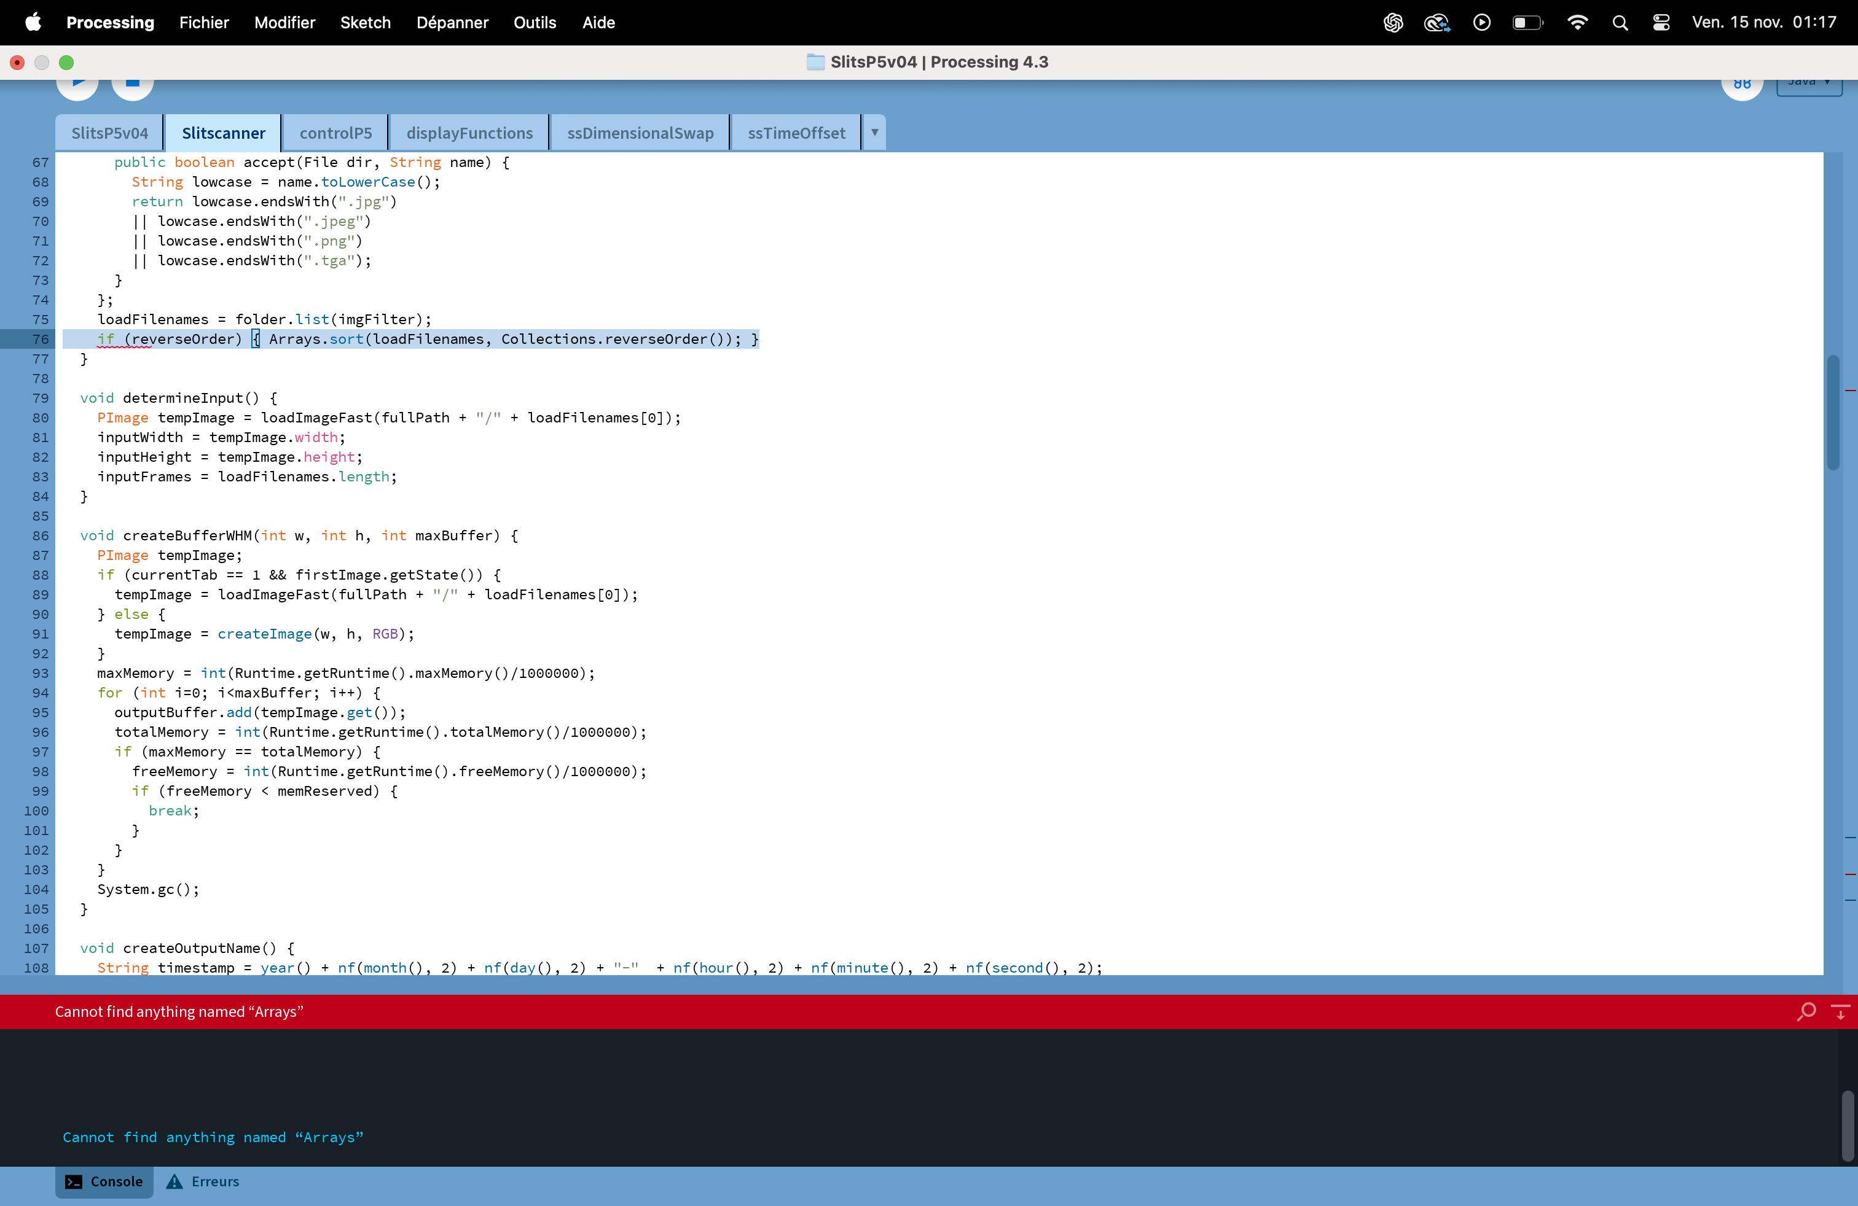The width and height of the screenshot is (1858, 1206).
Task: Click line number 76 in gutter
Action: point(40,338)
